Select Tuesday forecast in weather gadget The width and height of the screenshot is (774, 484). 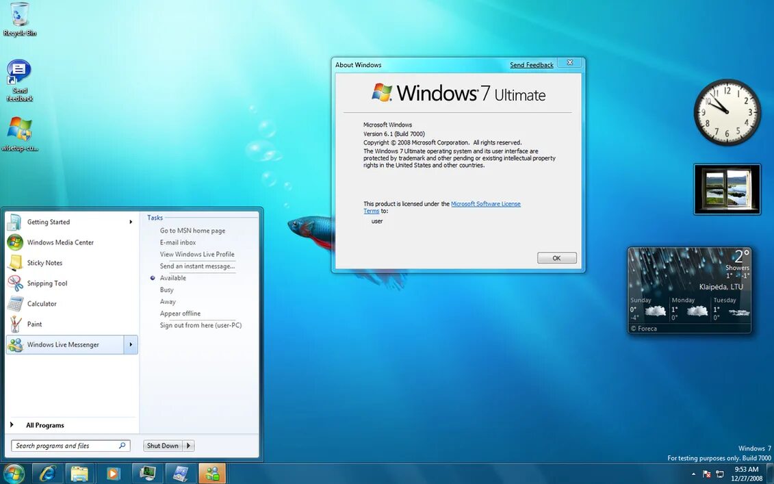click(x=731, y=309)
